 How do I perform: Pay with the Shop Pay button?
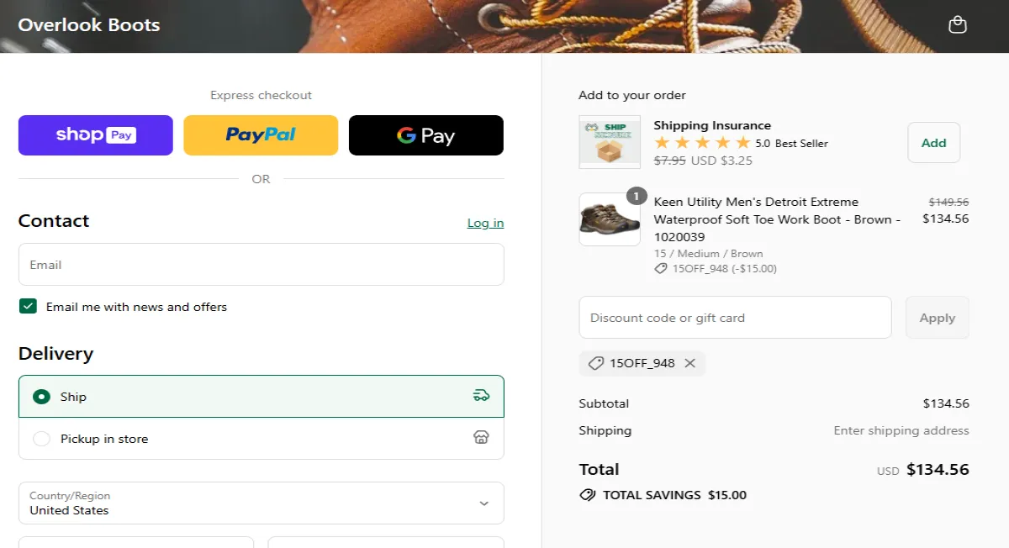(95, 135)
